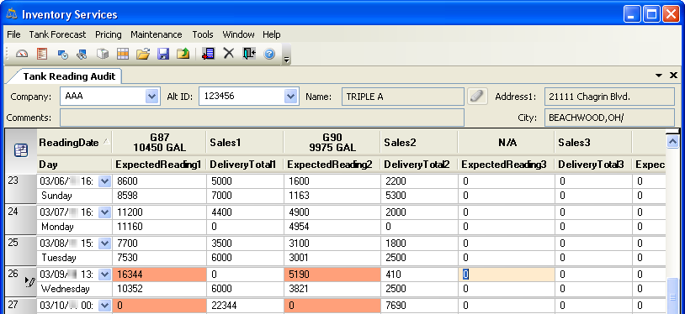Click the gauge dial toolbar icon
The height and width of the screenshot is (314, 685).
(21, 54)
